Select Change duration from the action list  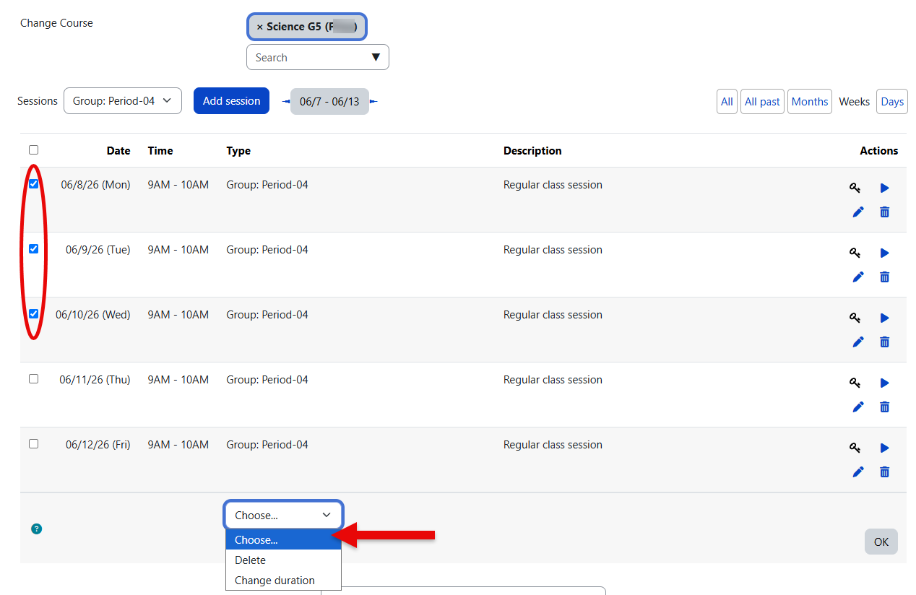point(283,580)
